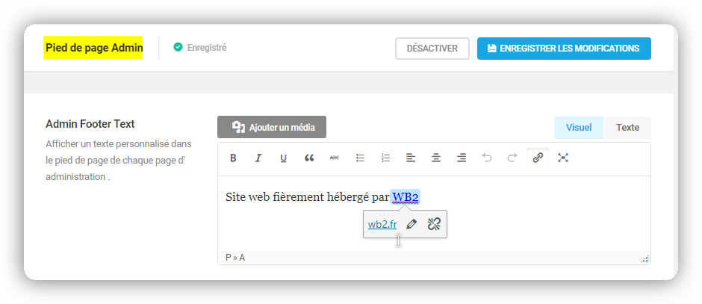Undo the last edit
Viewport: 702px width, 304px height.
[487, 158]
